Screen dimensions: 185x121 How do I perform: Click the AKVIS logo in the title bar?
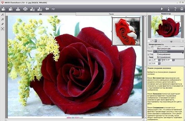coord(2,2)
